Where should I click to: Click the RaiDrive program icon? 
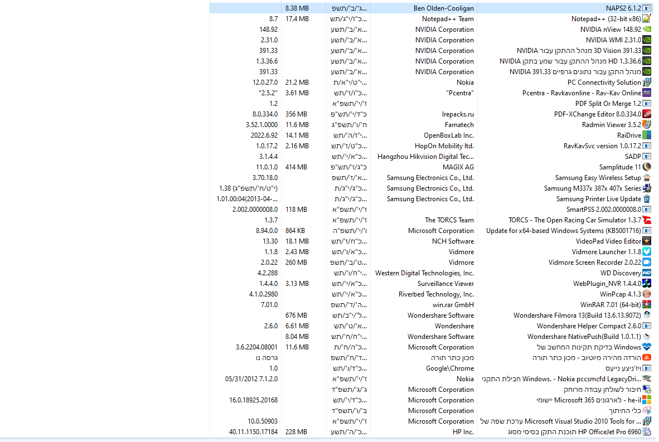click(647, 135)
